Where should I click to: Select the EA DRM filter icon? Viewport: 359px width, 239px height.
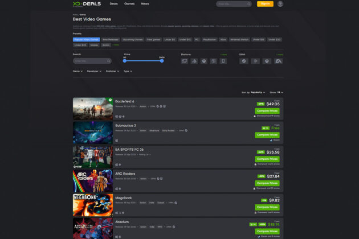click(x=278, y=61)
